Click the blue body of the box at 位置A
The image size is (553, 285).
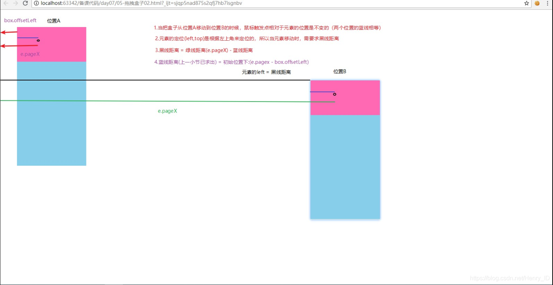click(x=51, y=114)
